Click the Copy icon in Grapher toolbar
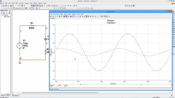Screen dimensions: 175x98 60,16
